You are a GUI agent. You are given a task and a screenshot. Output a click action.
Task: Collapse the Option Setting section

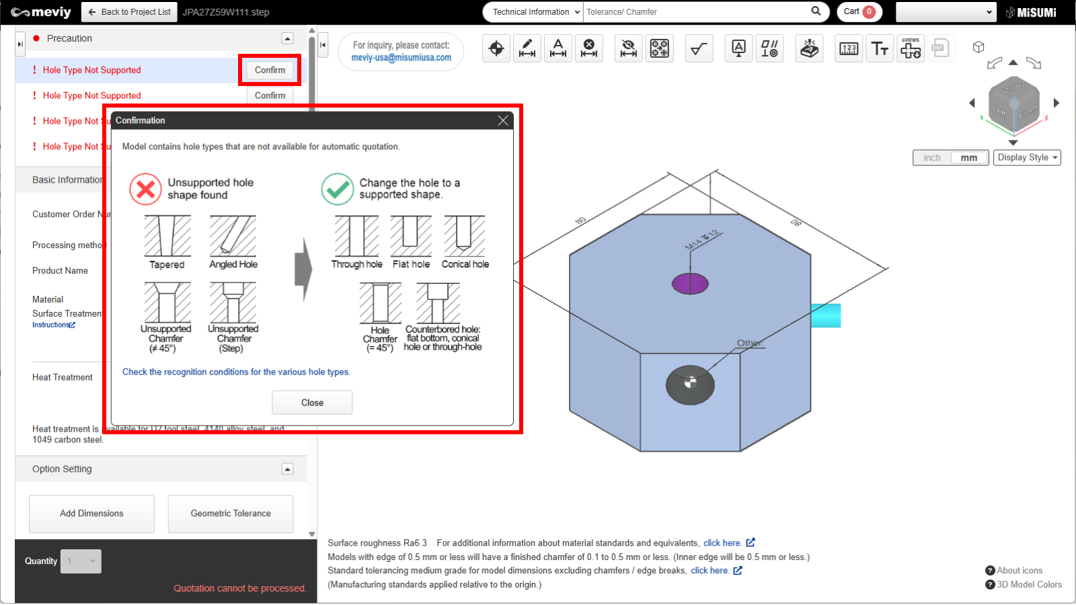click(x=288, y=469)
